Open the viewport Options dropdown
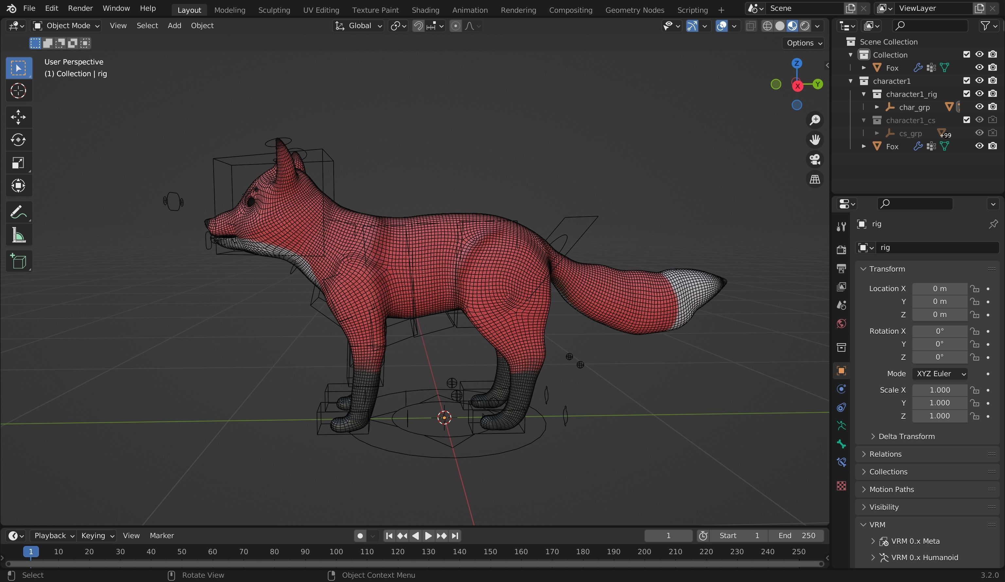The height and width of the screenshot is (582, 1005). tap(804, 43)
